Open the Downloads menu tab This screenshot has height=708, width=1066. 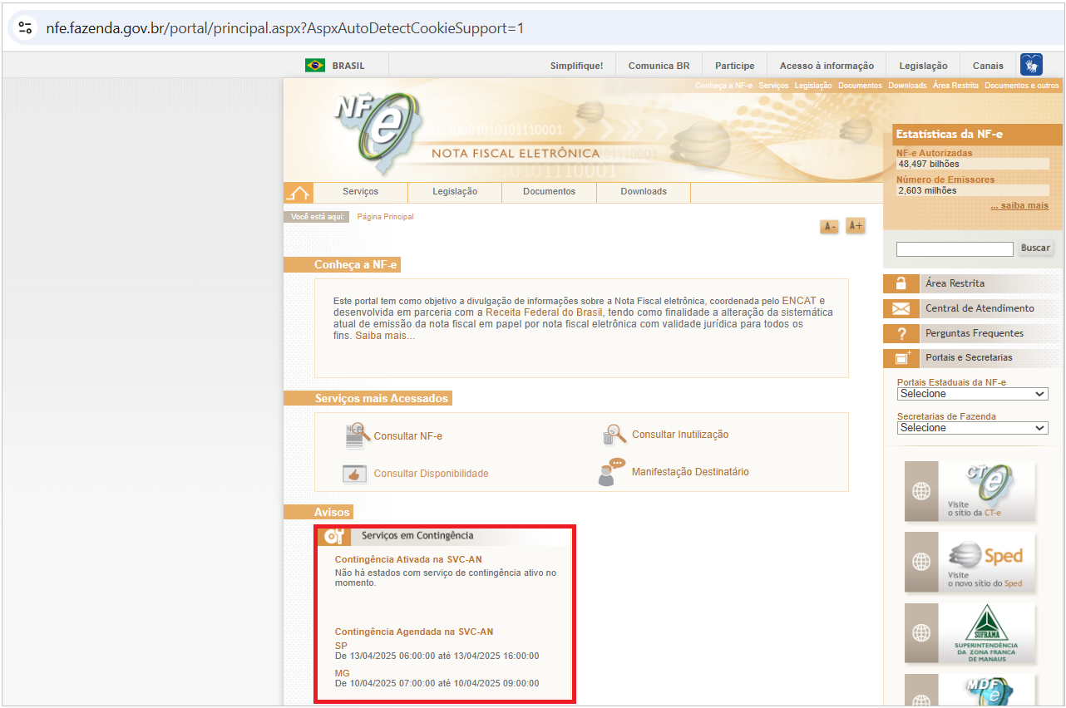pos(643,192)
